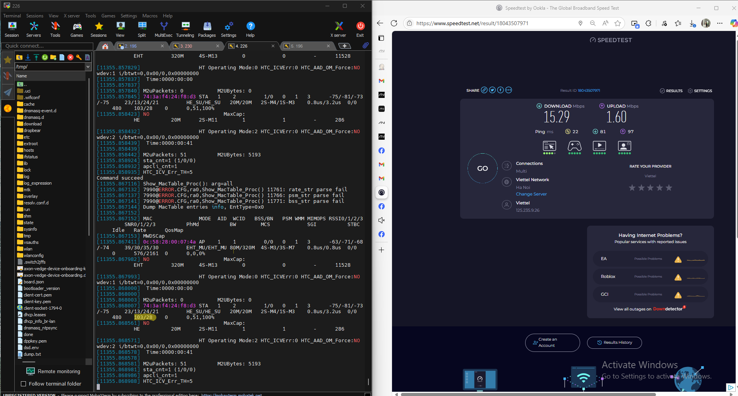Click the Speedtest GO button
Image resolution: width=738 pixels, height=396 pixels.
point(483,168)
